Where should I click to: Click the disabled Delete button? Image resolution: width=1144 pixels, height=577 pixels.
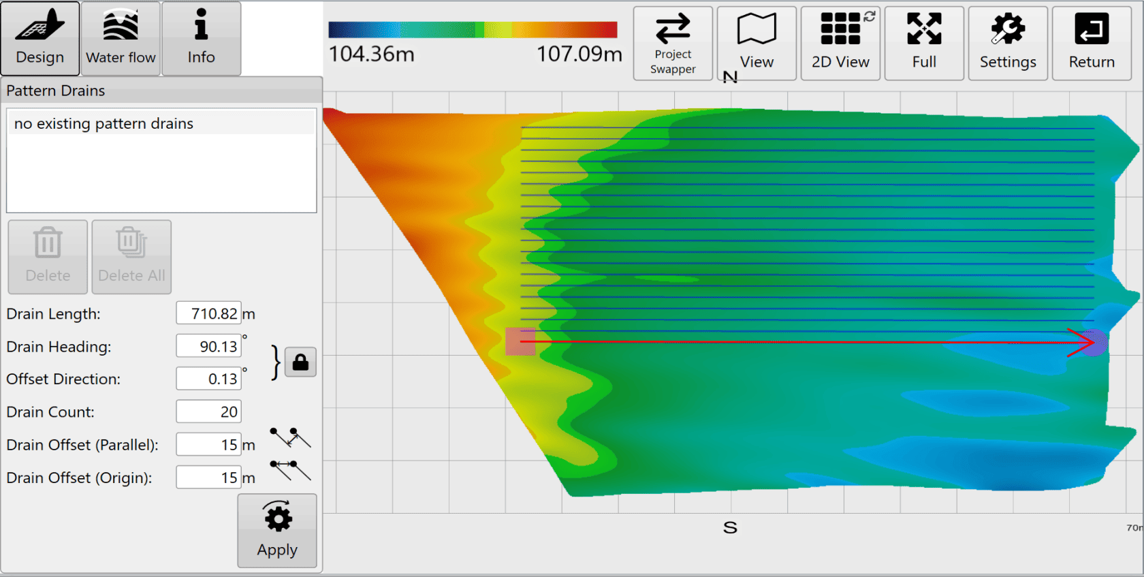(48, 257)
